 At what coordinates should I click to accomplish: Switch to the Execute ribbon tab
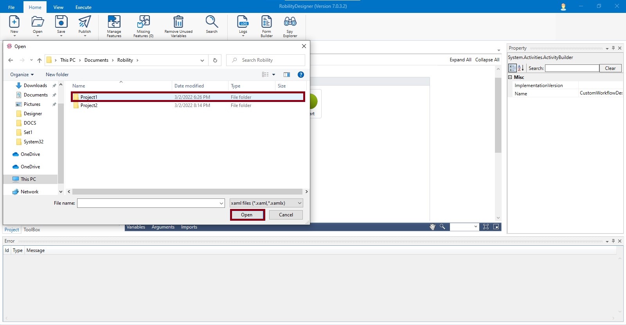83,7
